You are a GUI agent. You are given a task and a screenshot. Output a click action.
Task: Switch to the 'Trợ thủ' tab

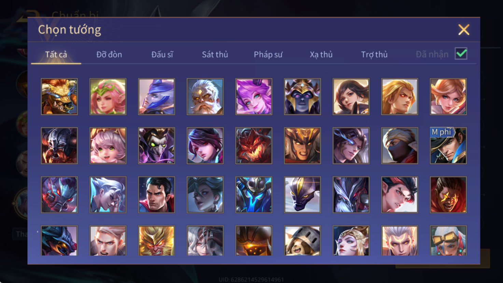(374, 54)
